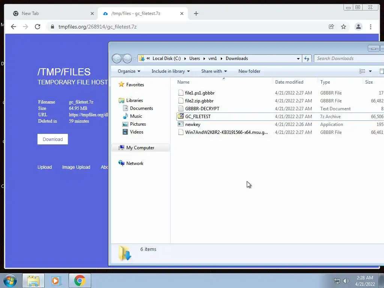Select My Computer in navigation pane
Image resolution: width=384 pixels, height=288 pixels.
click(x=141, y=148)
